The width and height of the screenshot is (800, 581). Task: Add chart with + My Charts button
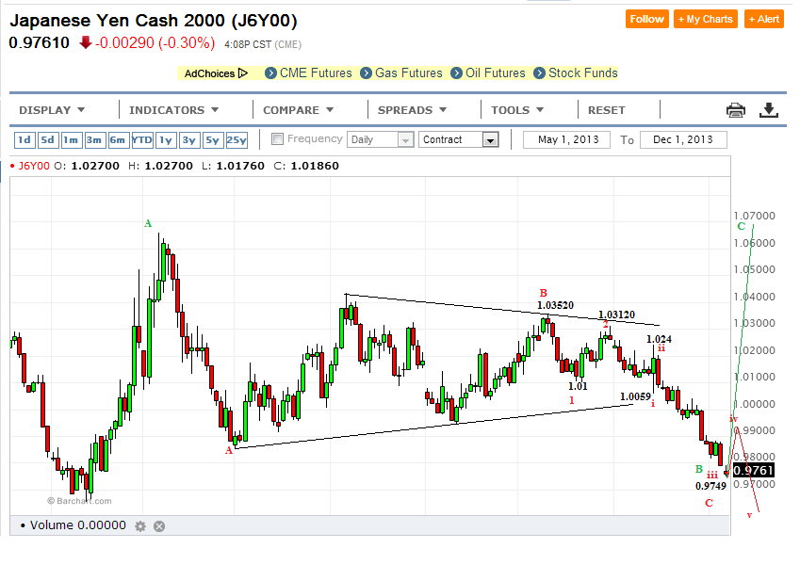point(705,18)
